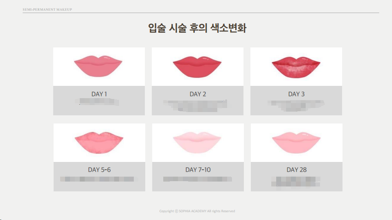Select the DAY 5-6 lips illustration
This screenshot has height=220, width=392.
99,142
